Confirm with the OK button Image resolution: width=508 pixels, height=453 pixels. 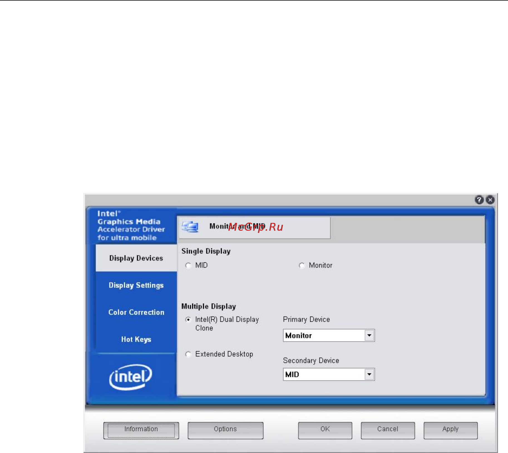325,430
